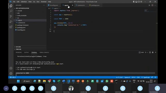This screenshot has height=93, width=166.
Task: Open the Customize Layout icon
Action: tap(141, 2)
